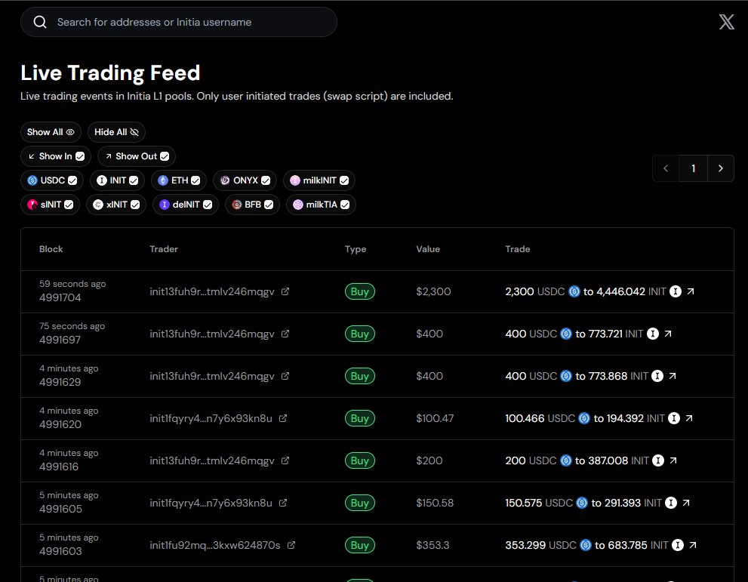Open external link for block 4991603 trader
The height and width of the screenshot is (582, 748).
(291, 545)
